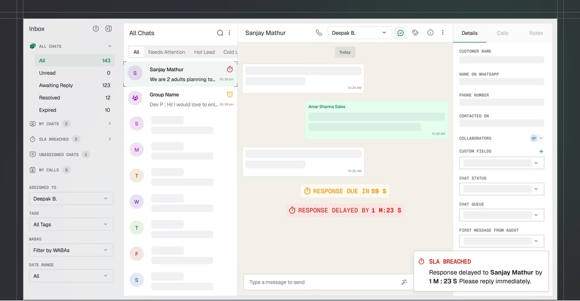Switch to the Notes tab
580x301 pixels.
536,33
